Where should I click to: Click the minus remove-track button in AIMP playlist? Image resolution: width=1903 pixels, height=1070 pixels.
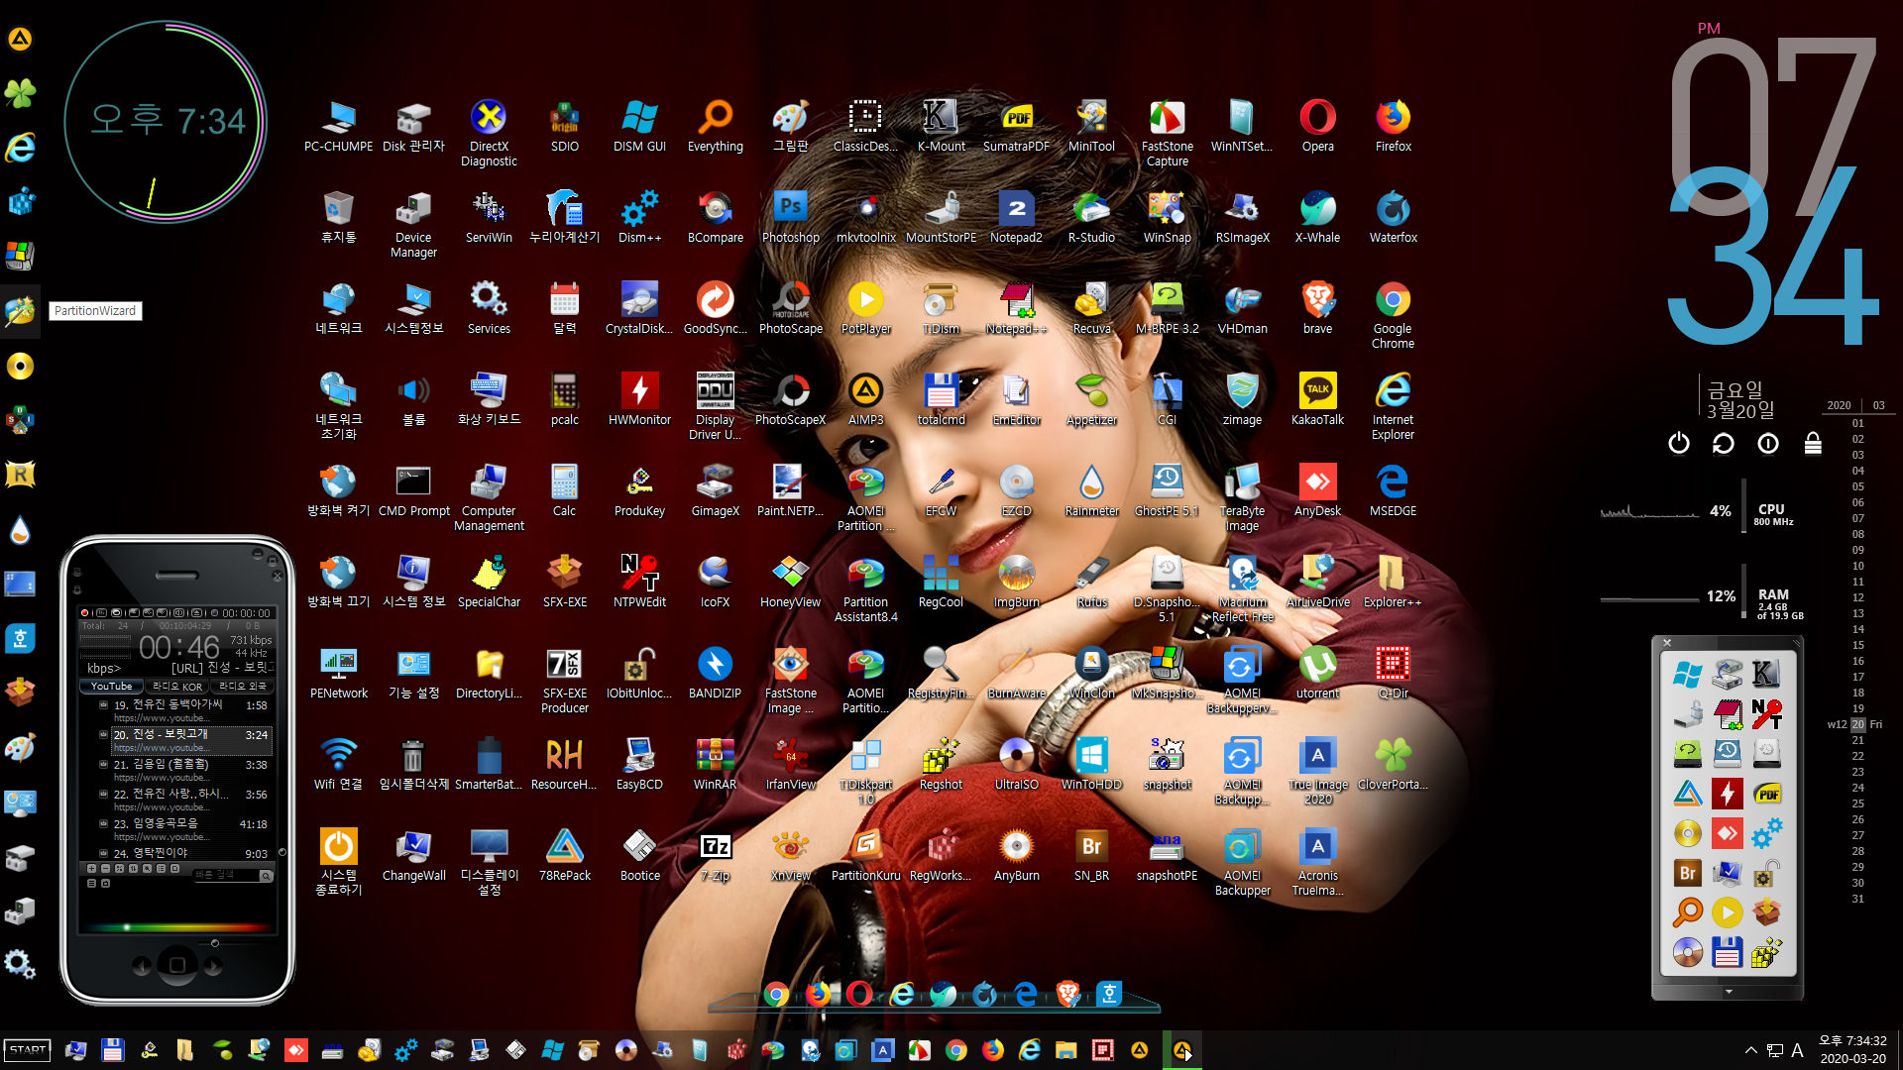coord(105,868)
